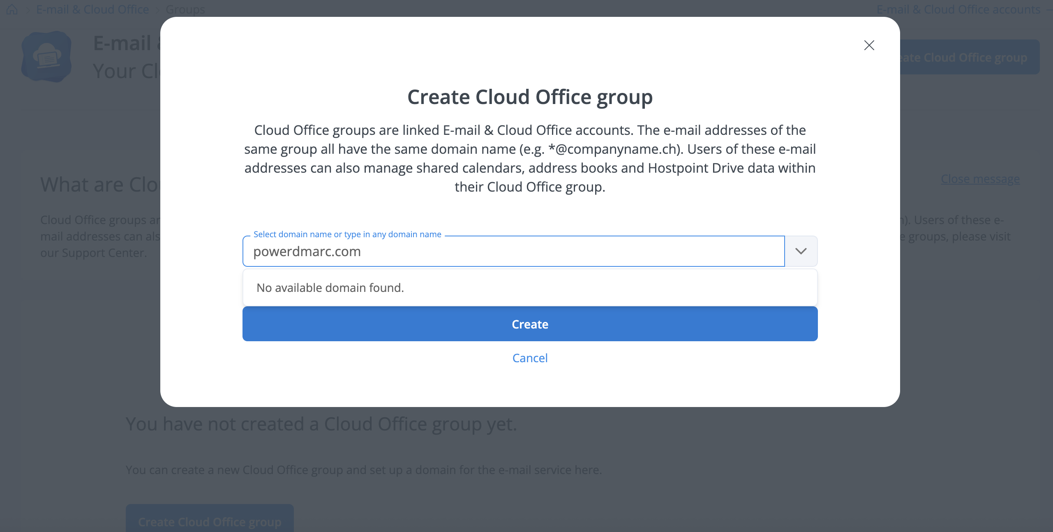Click the top-right Create Cloud Office group button

click(969, 58)
